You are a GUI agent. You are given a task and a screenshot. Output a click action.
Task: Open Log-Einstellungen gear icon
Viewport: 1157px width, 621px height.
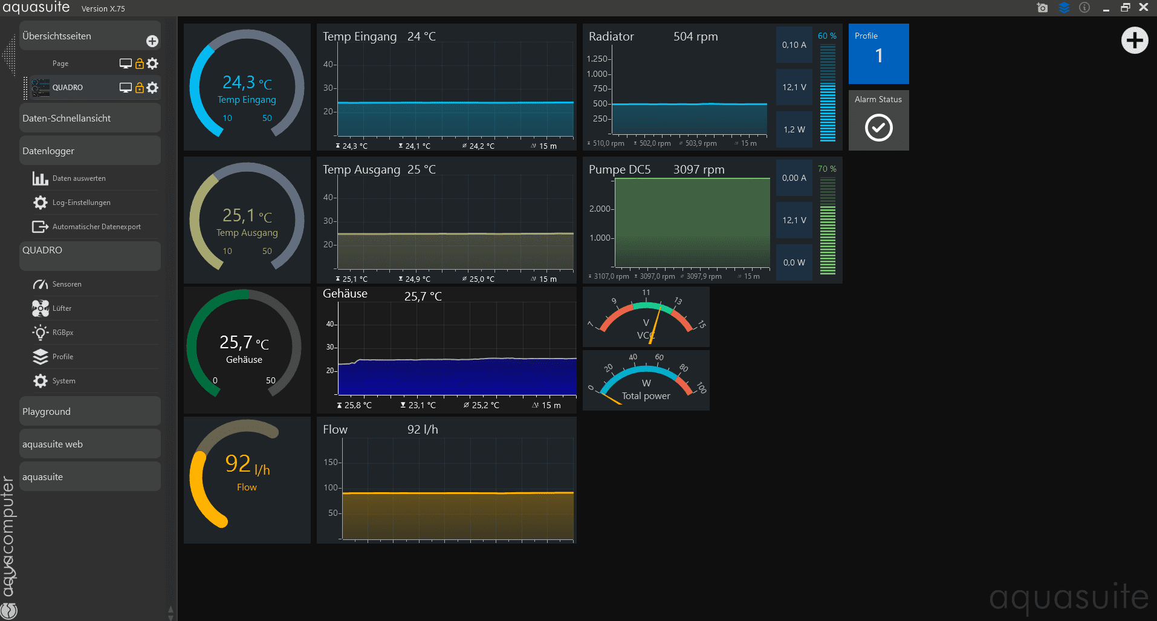pos(40,203)
